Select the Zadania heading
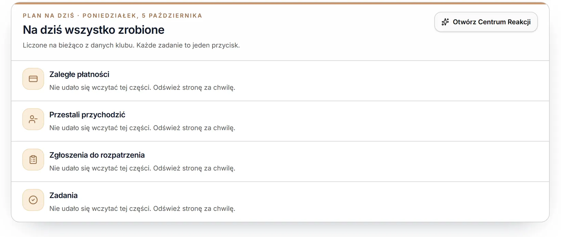 (63, 196)
